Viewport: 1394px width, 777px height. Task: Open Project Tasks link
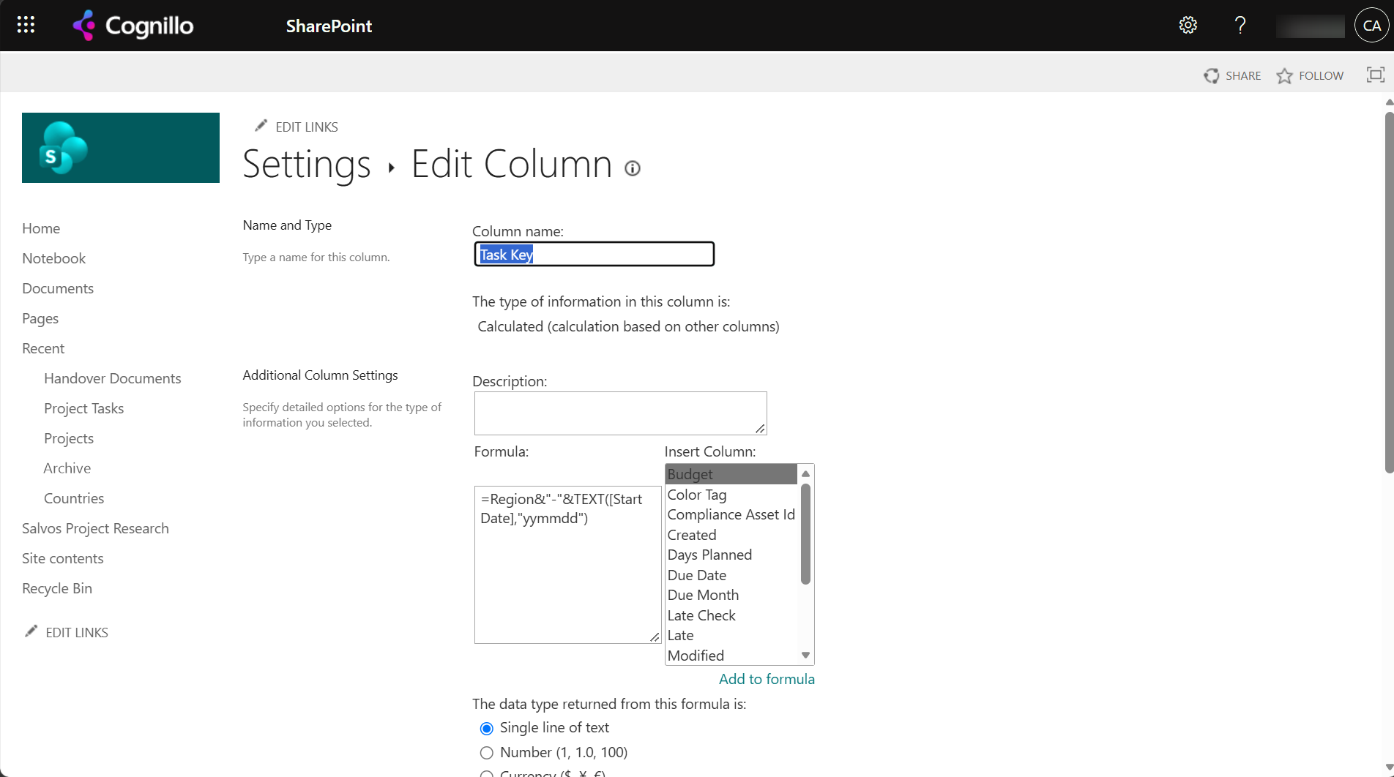83,408
